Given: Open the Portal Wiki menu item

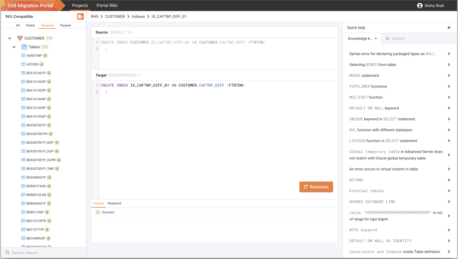Looking at the screenshot, I should coord(107,6).
